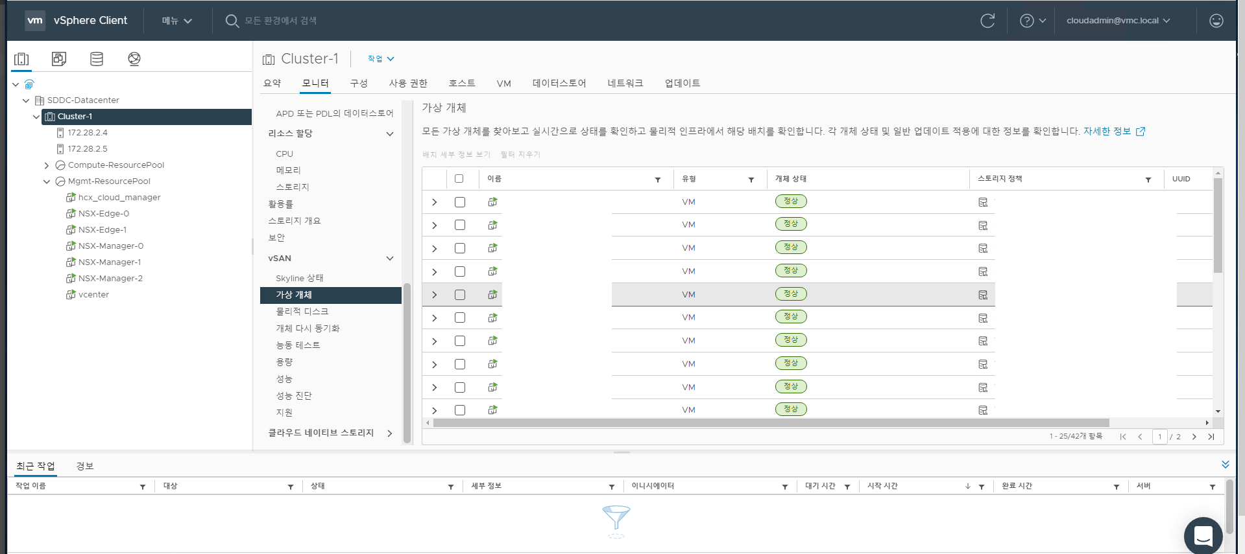The height and width of the screenshot is (554, 1245).
Task: Select vcenter VM in tree
Action: (x=93, y=295)
